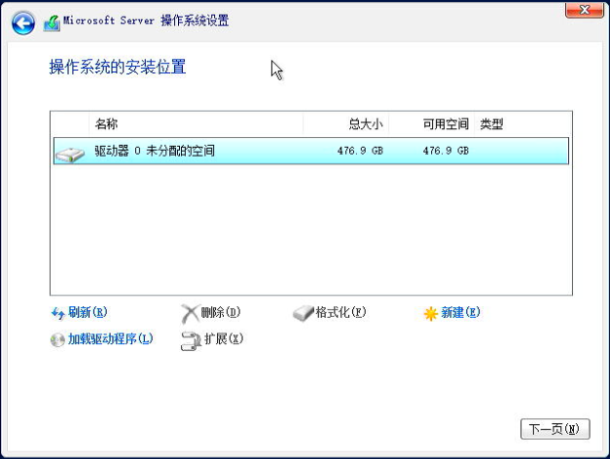Click the 删除(D) link
The height and width of the screenshot is (459, 610).
pyautogui.click(x=221, y=312)
